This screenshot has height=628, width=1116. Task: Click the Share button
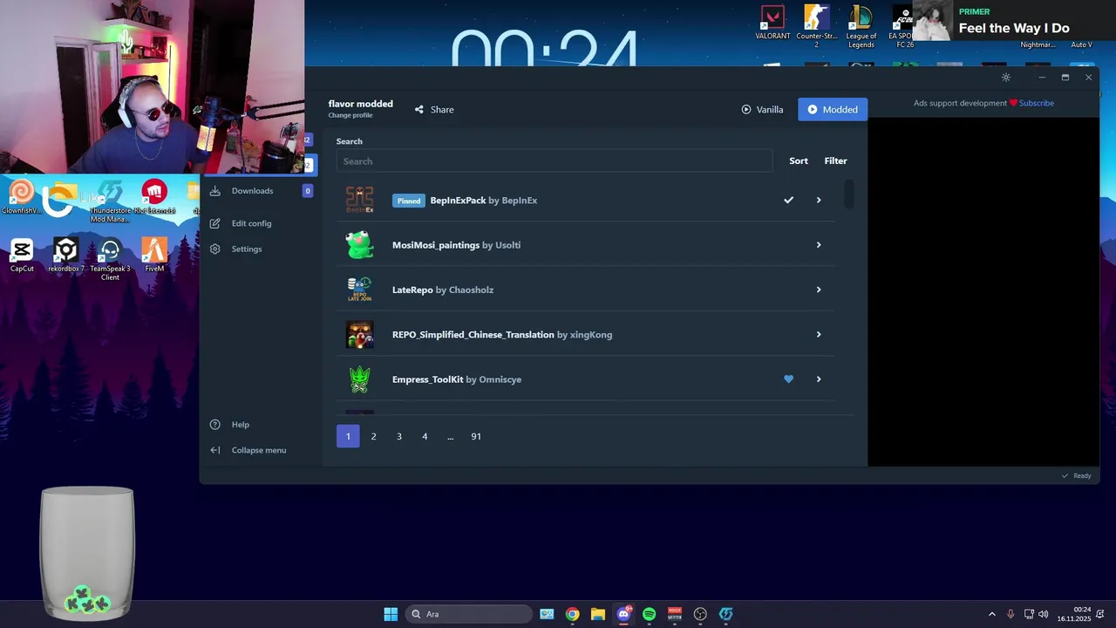tap(434, 110)
